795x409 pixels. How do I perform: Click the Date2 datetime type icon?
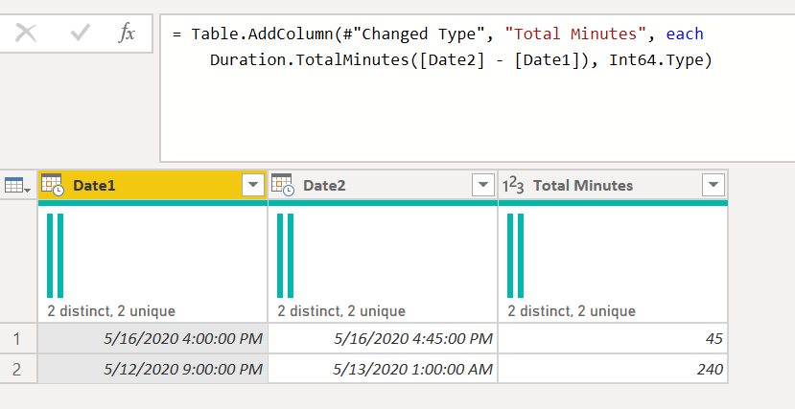pyautogui.click(x=283, y=185)
